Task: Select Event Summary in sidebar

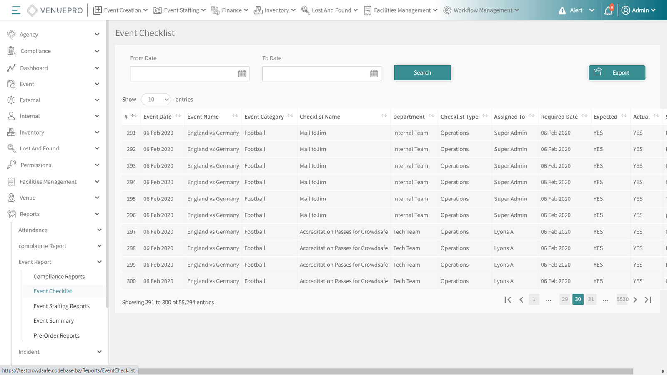Action: tap(54, 321)
